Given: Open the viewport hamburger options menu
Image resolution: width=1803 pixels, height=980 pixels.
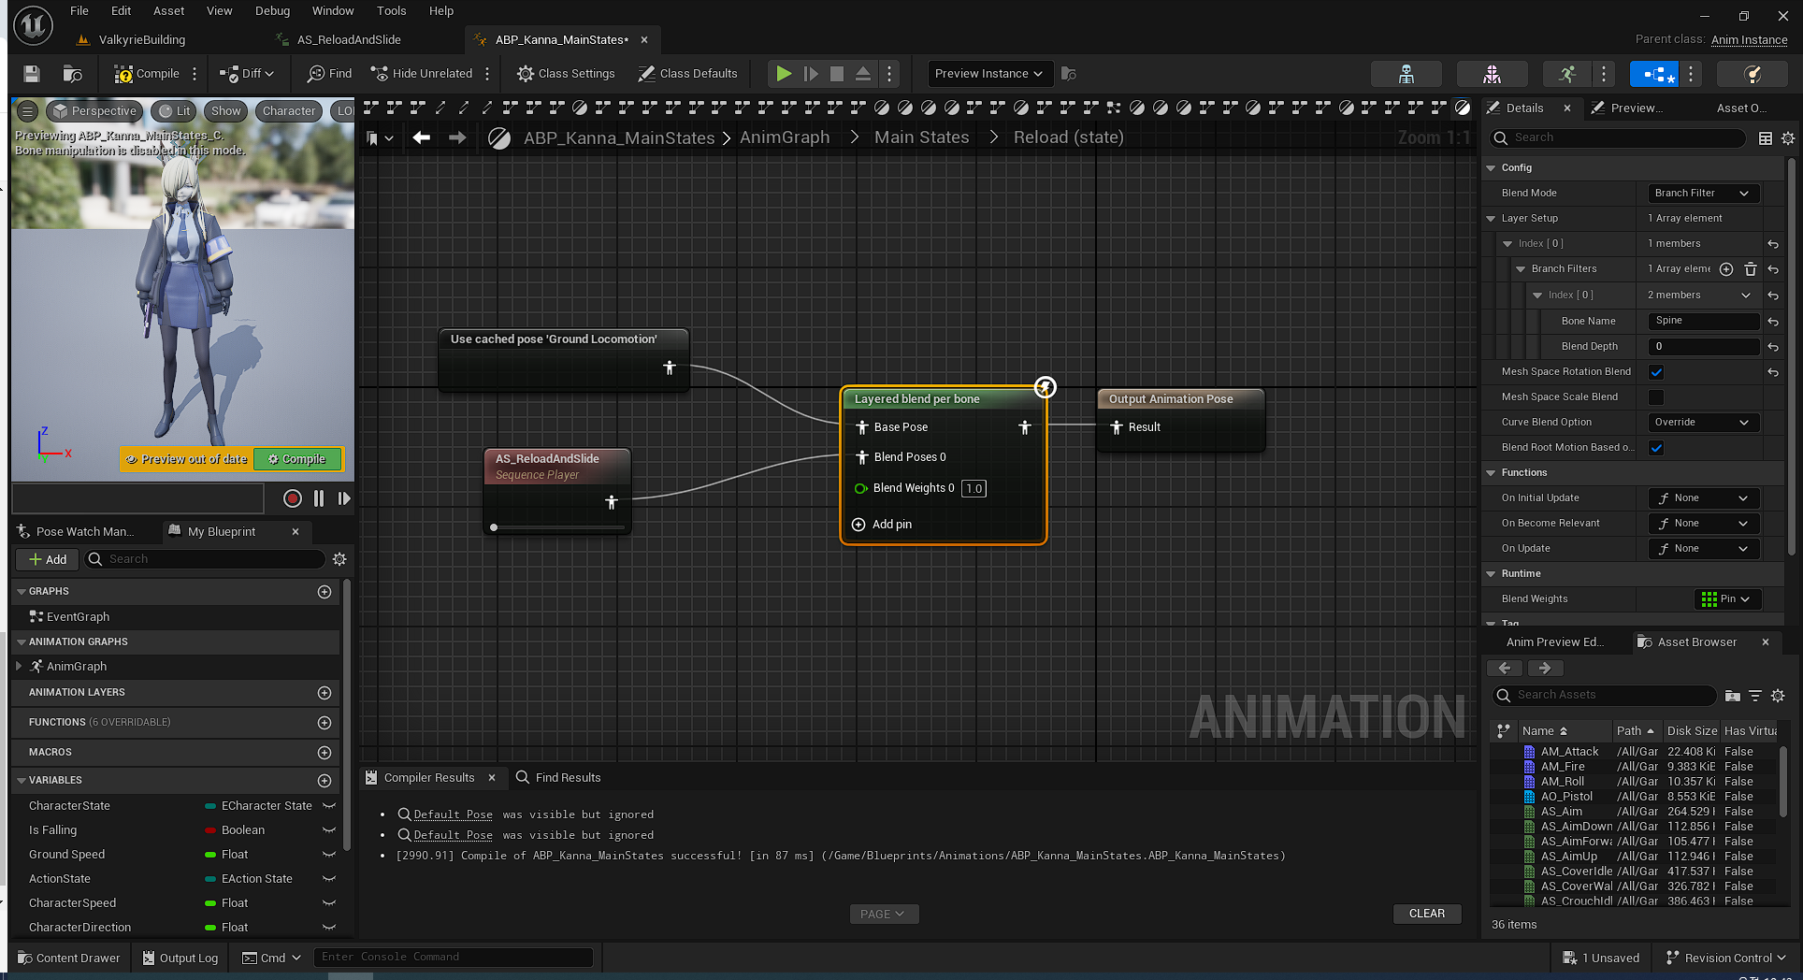Looking at the screenshot, I should pos(28,111).
